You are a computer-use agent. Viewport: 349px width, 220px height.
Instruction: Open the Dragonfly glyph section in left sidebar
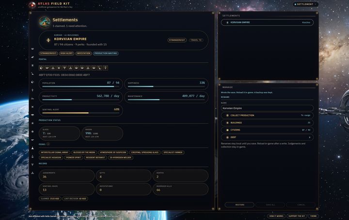[x=32, y=115]
